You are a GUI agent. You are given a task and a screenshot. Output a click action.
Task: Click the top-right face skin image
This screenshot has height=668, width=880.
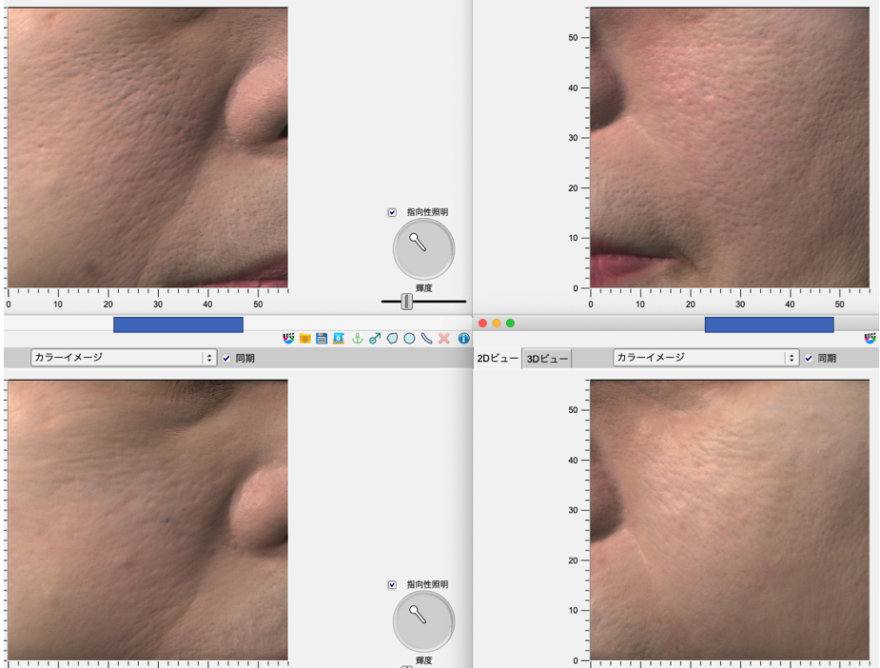(730, 147)
